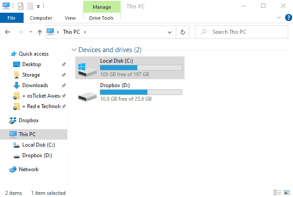This screenshot has height=197, width=293.
Task: Open the Customize Quick Access Toolbar dropdown
Action: [38, 7]
